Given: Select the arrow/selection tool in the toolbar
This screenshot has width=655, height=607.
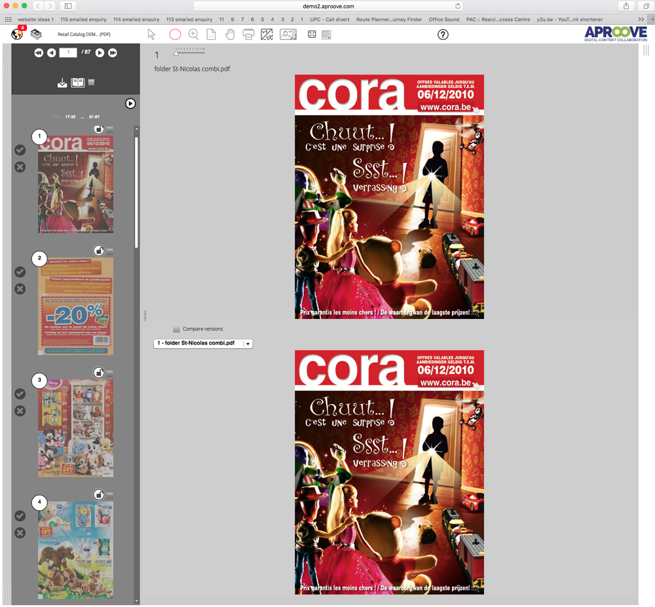Looking at the screenshot, I should pos(152,34).
